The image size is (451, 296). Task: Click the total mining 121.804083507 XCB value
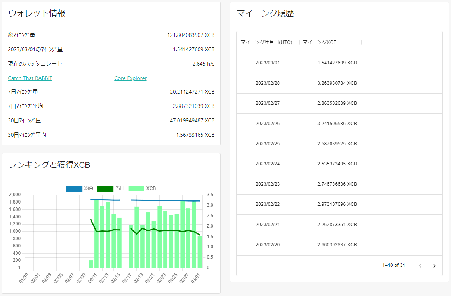point(191,35)
